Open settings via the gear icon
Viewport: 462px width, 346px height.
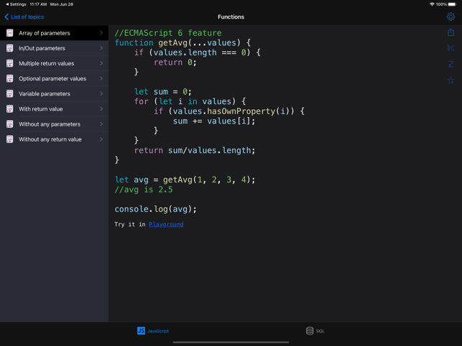(451, 17)
